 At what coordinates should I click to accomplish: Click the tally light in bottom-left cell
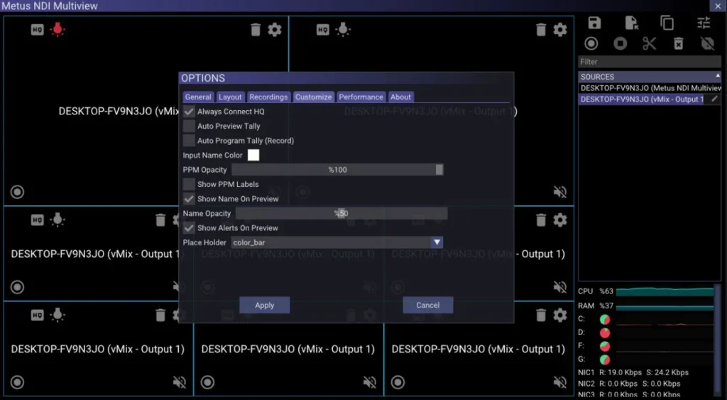coord(58,315)
